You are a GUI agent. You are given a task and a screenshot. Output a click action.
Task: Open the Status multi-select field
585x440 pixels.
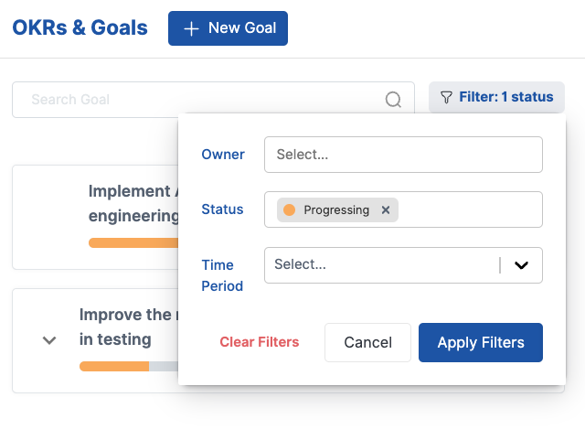coord(403,209)
